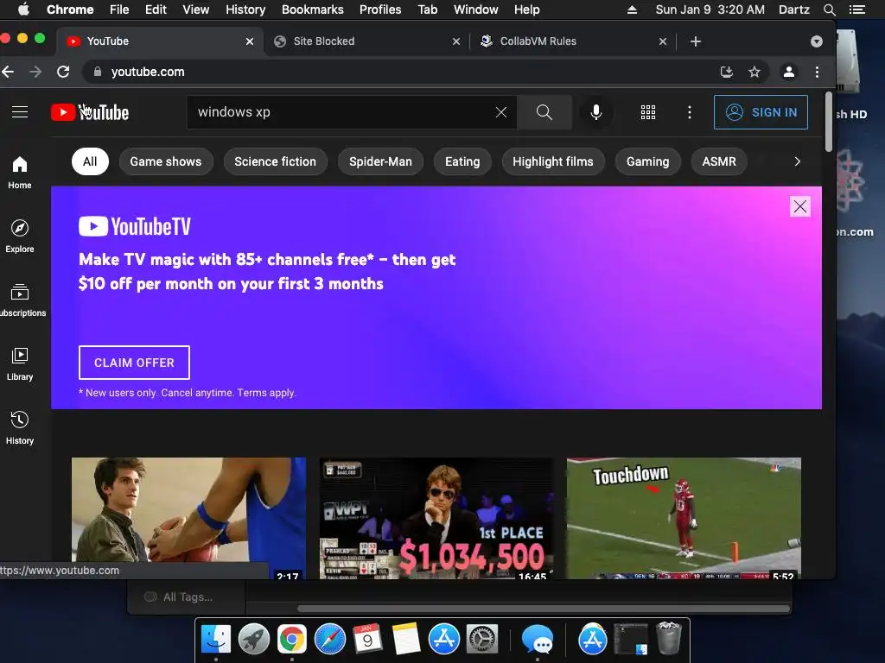Click the install app icon in address bar
885x663 pixels.
coord(727,72)
